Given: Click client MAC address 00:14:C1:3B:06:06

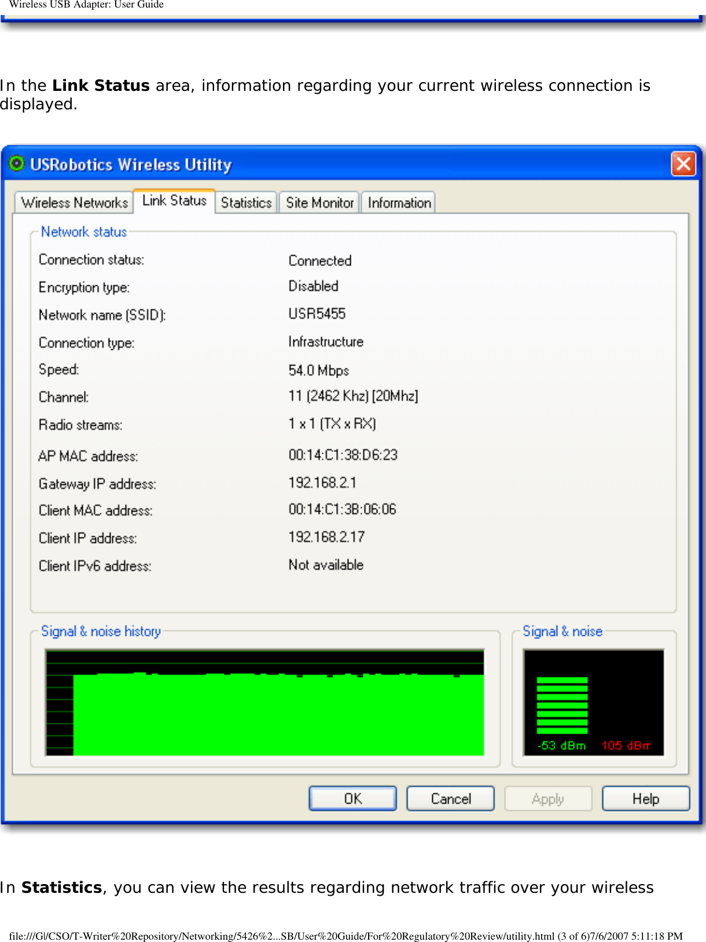Looking at the screenshot, I should click(342, 509).
